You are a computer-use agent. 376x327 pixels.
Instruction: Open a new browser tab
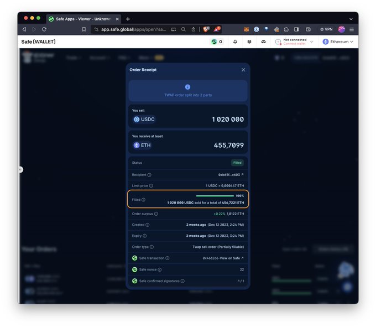pos(128,19)
